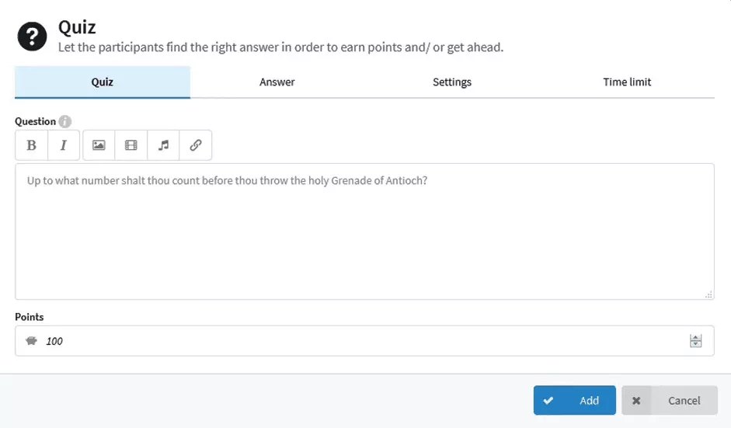Apply italic formatting to question text
Screen dimensions: 731x428
(x=64, y=145)
